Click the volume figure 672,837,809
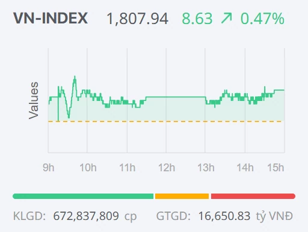The image size is (308, 232). 86,216
